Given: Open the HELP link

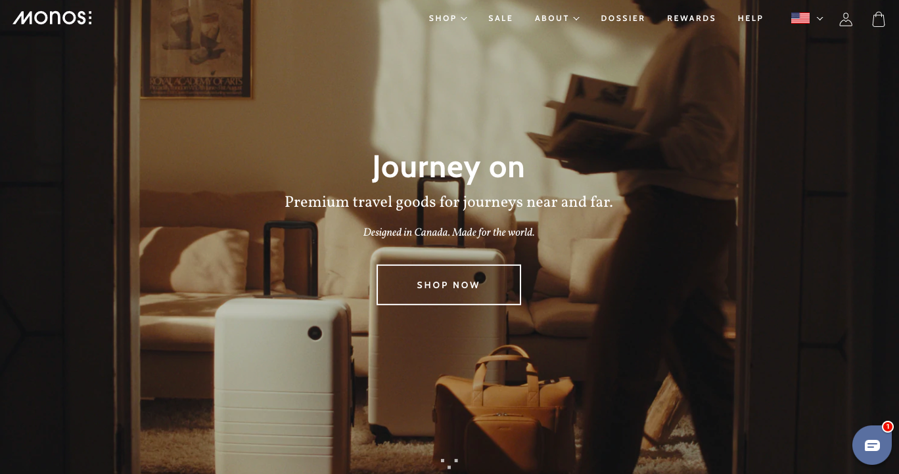Looking at the screenshot, I should coord(750,18).
